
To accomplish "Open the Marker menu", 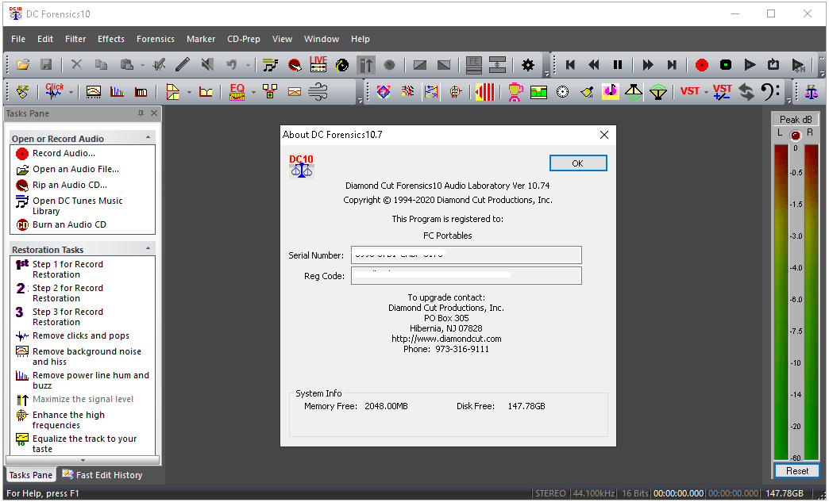I will click(x=201, y=39).
